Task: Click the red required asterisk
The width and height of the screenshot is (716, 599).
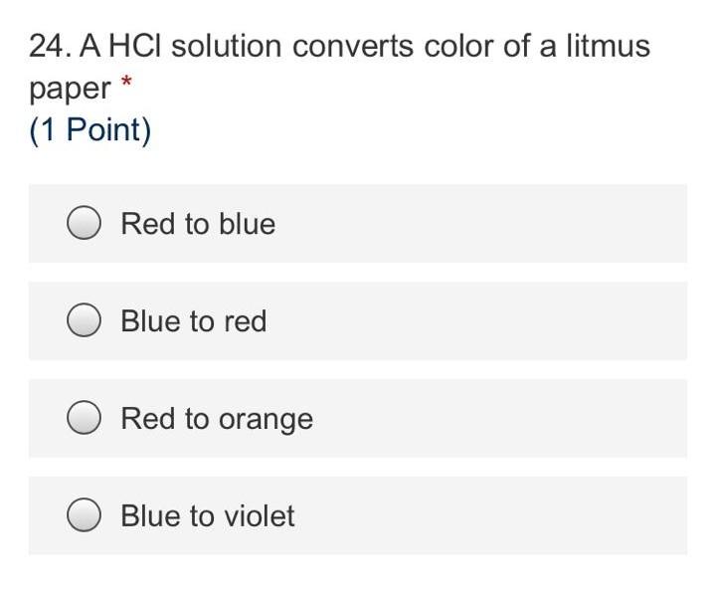Action: click(x=125, y=82)
